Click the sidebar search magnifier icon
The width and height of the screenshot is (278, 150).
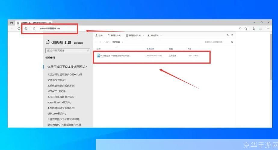pos(88,51)
